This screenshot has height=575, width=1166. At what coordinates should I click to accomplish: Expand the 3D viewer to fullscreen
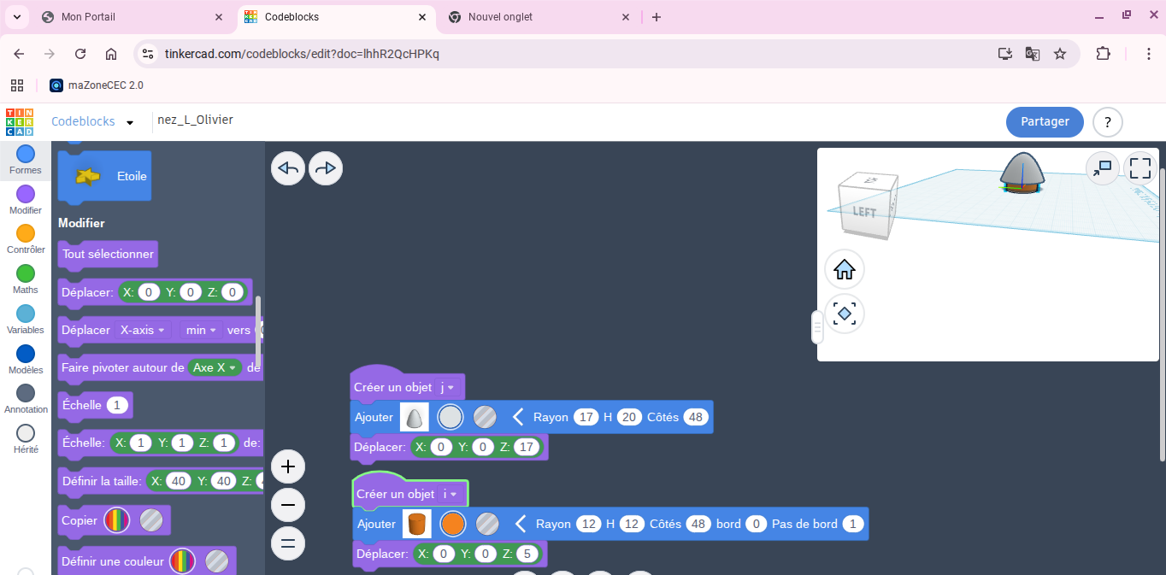(x=1140, y=167)
